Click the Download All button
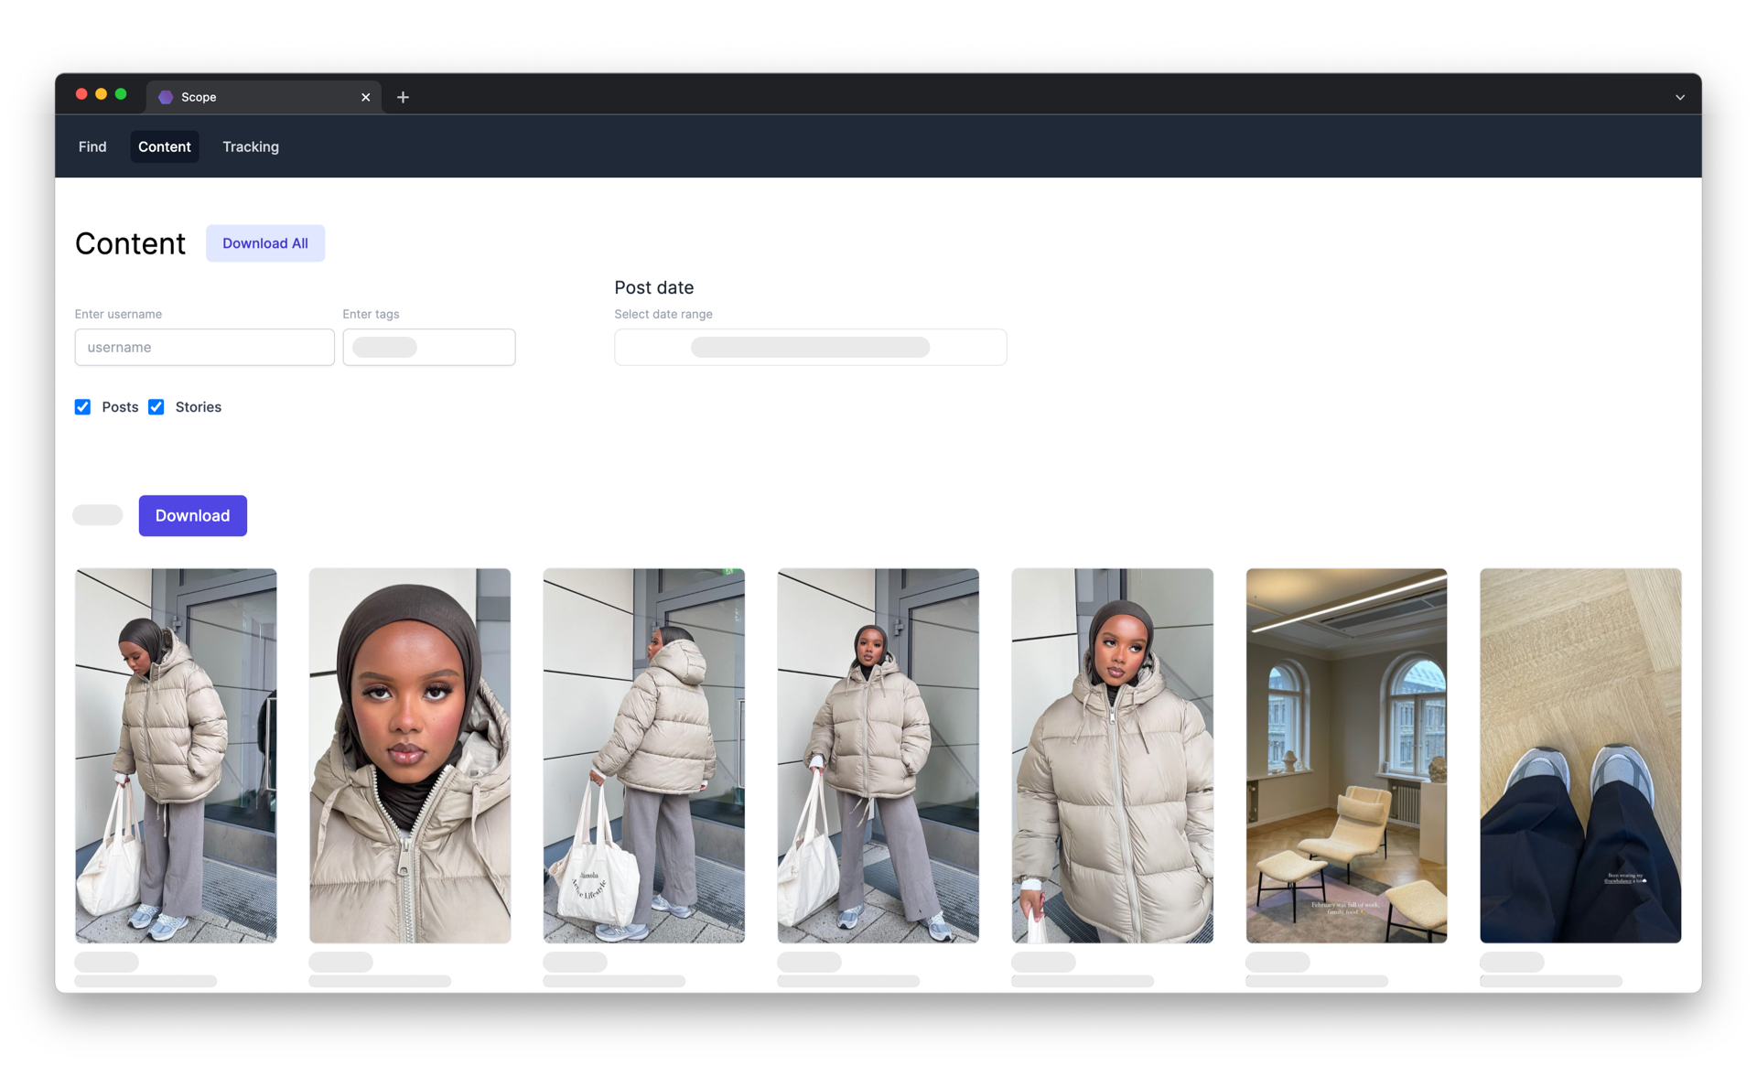Viewport: 1757px width, 1066px height. click(265, 243)
